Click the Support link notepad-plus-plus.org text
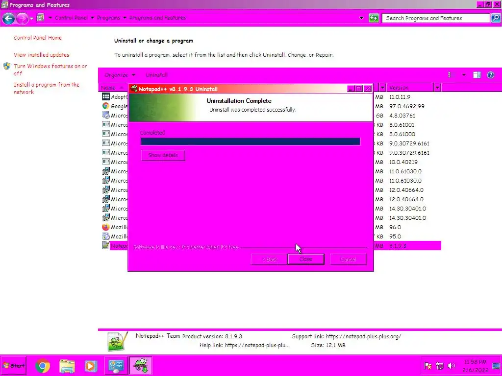This screenshot has width=502, height=376. (363, 336)
